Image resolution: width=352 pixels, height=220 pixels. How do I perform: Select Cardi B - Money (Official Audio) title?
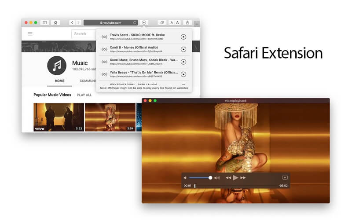click(134, 48)
